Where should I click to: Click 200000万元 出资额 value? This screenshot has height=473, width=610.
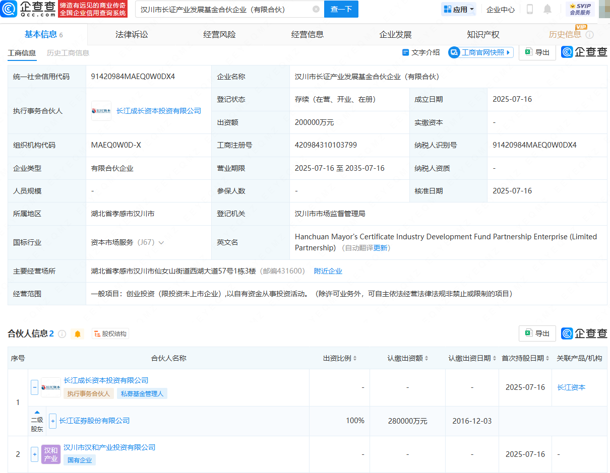coord(315,122)
